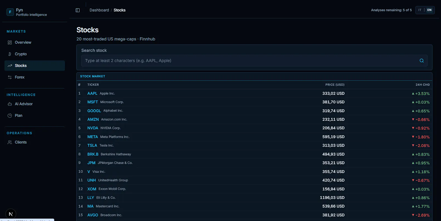Click Meta price 595,19 USD
The height and width of the screenshot is (221, 441).
334,137
